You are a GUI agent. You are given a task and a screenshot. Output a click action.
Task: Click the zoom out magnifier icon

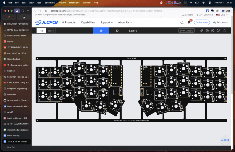point(213,31)
